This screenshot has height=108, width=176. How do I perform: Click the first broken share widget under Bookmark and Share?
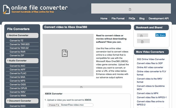coord(143,35)
